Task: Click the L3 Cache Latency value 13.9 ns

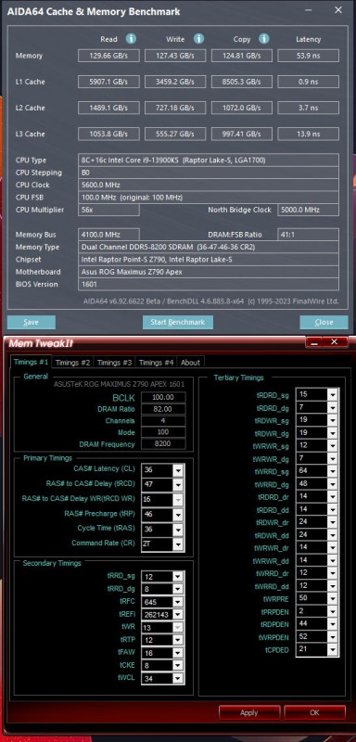Action: pos(308,134)
